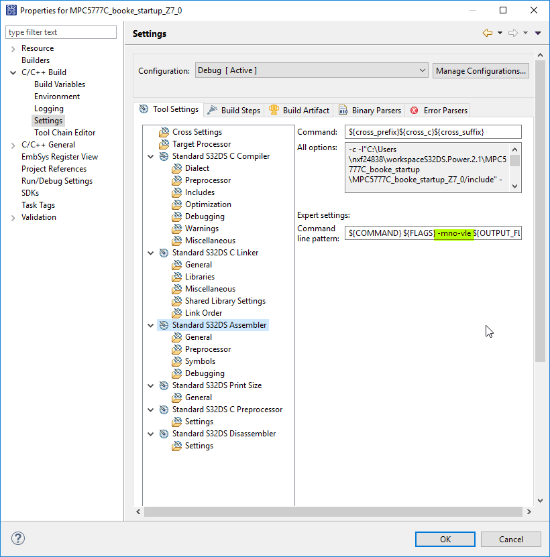Open the Build Variables page
The height and width of the screenshot is (557, 550).
[x=60, y=84]
